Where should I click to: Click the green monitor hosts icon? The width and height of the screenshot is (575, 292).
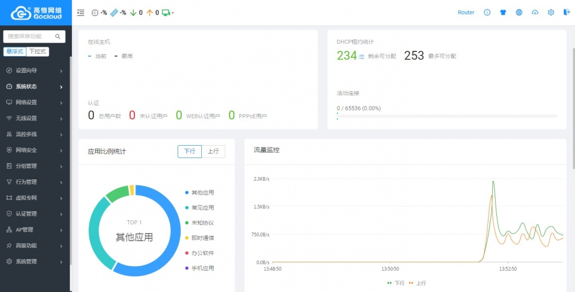(166, 12)
